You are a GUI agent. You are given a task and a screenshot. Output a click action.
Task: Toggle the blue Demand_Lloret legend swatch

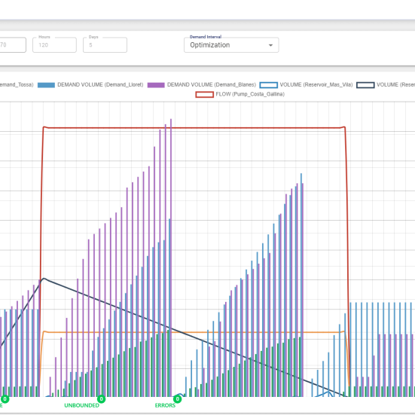(x=46, y=85)
